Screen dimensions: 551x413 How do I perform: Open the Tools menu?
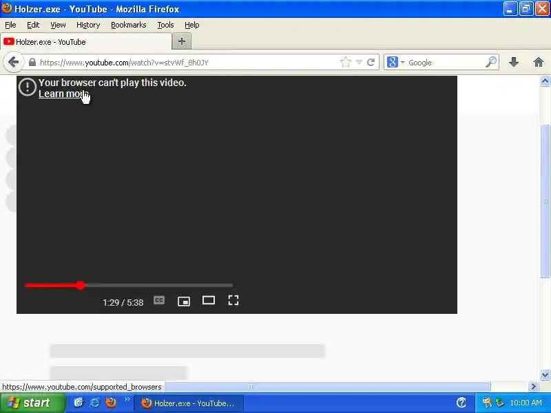(x=165, y=25)
